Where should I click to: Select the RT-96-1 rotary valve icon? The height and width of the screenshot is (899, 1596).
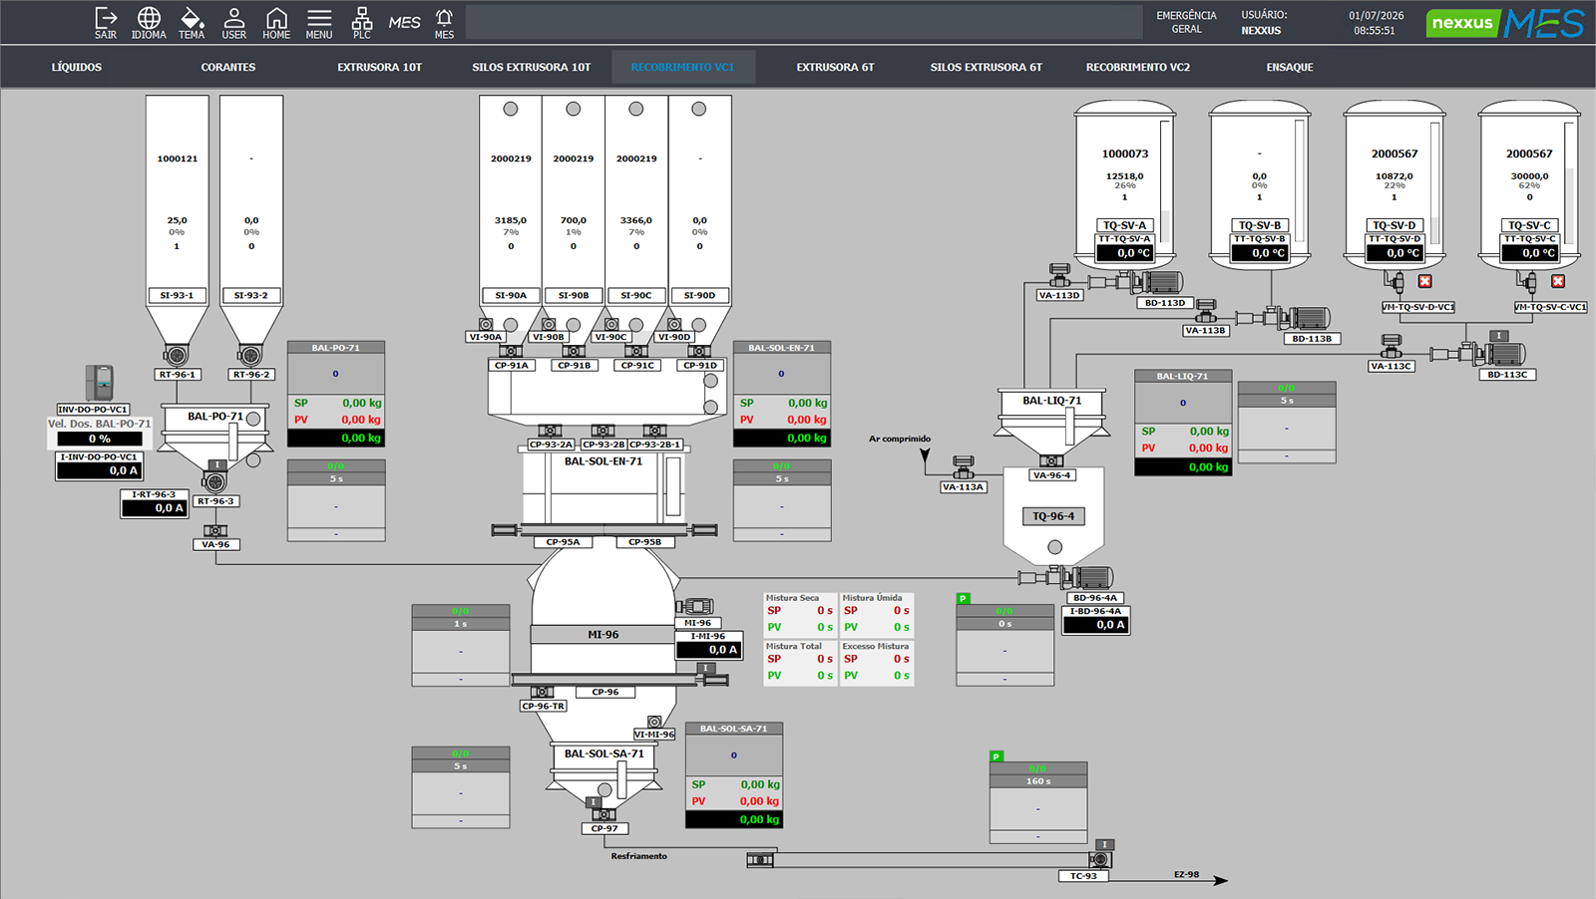(177, 355)
